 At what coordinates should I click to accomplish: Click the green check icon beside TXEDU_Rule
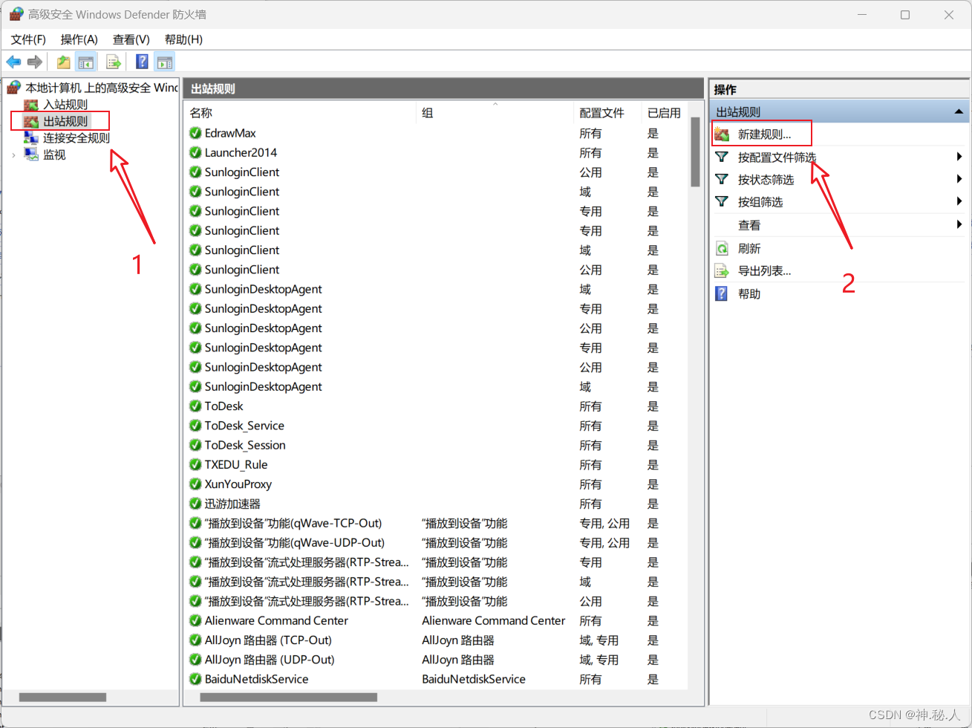(x=195, y=464)
